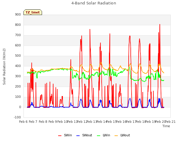Click the 700 y-axis tick label
Viewport: 188px width, 141px height.
coord(18,35)
